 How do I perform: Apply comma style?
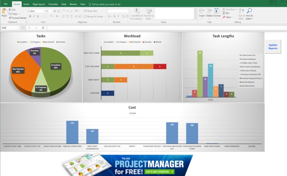coord(118,16)
